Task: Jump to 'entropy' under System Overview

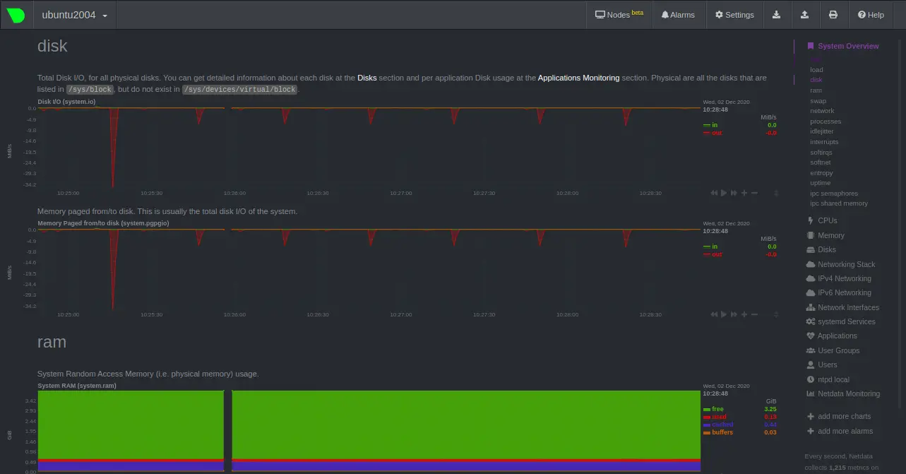Action: [821, 173]
